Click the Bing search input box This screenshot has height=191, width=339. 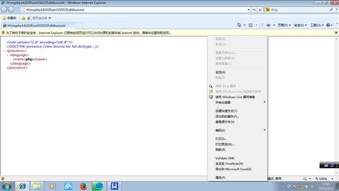coord(299,10)
